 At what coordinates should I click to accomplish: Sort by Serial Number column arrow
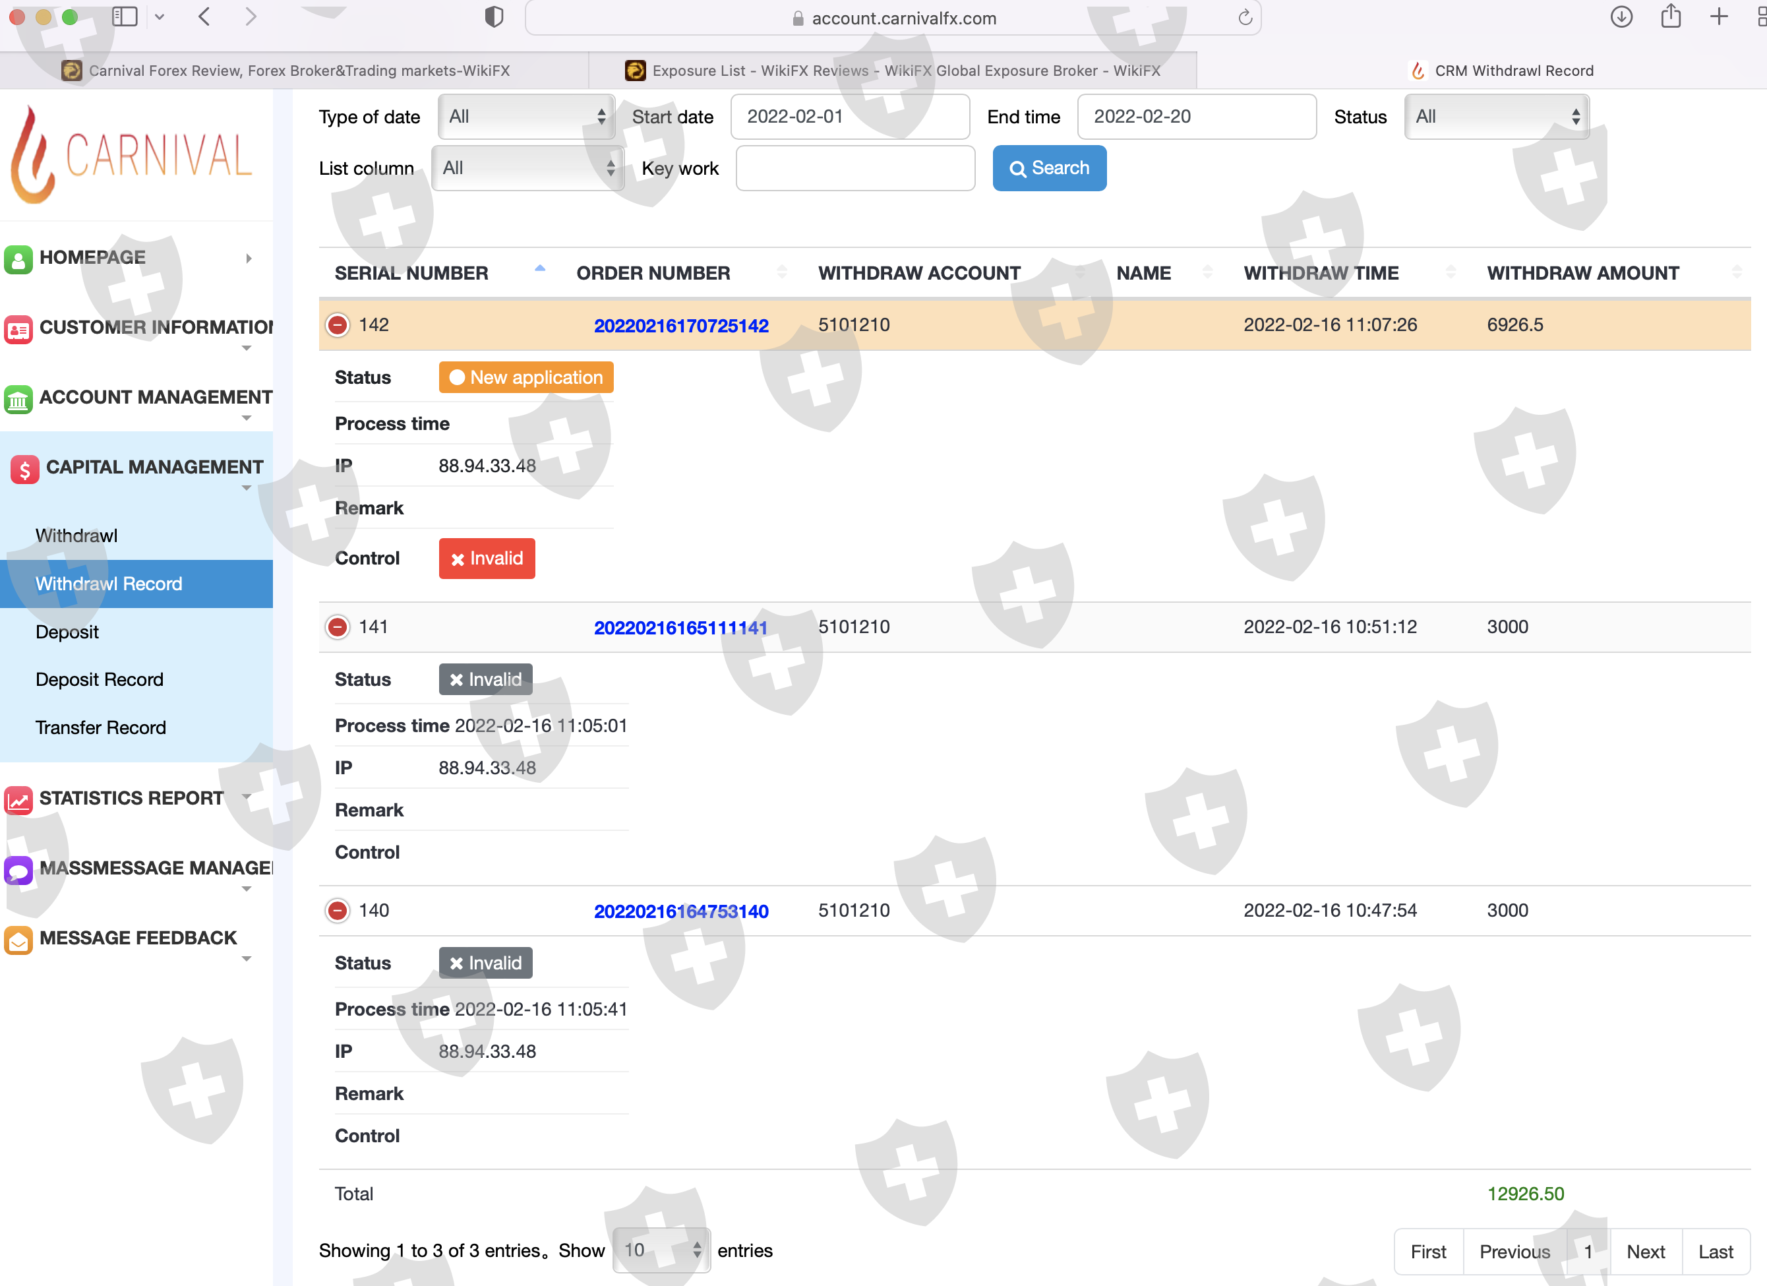[540, 270]
